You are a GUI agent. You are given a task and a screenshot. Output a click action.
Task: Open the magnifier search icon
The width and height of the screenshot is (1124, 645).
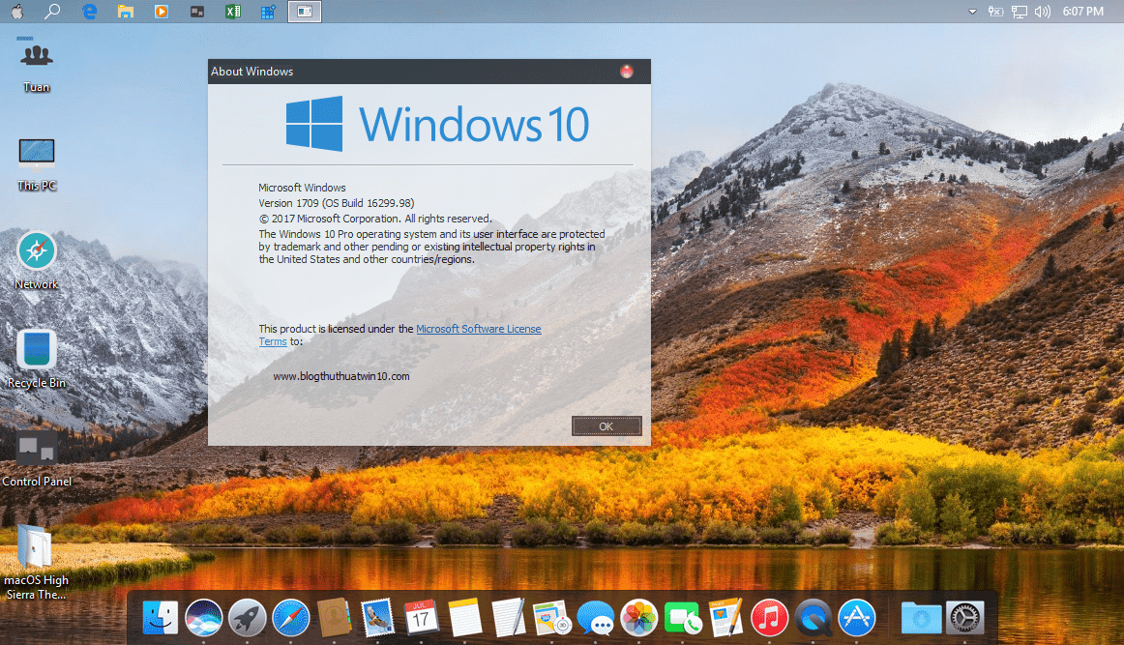point(52,12)
